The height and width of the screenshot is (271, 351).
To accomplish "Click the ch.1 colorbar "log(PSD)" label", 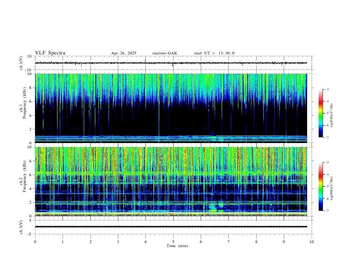I will pos(331,115).
